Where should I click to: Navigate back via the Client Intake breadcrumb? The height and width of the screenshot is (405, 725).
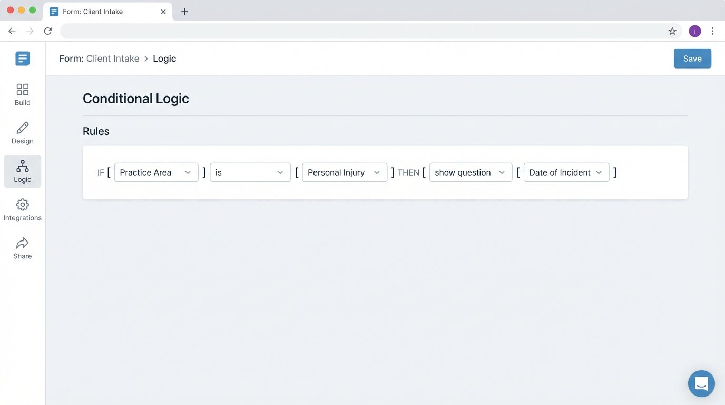click(x=113, y=58)
